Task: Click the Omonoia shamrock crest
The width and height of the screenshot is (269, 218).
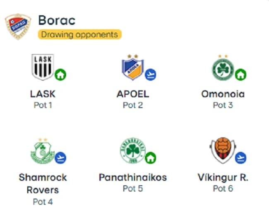Action: [223, 67]
